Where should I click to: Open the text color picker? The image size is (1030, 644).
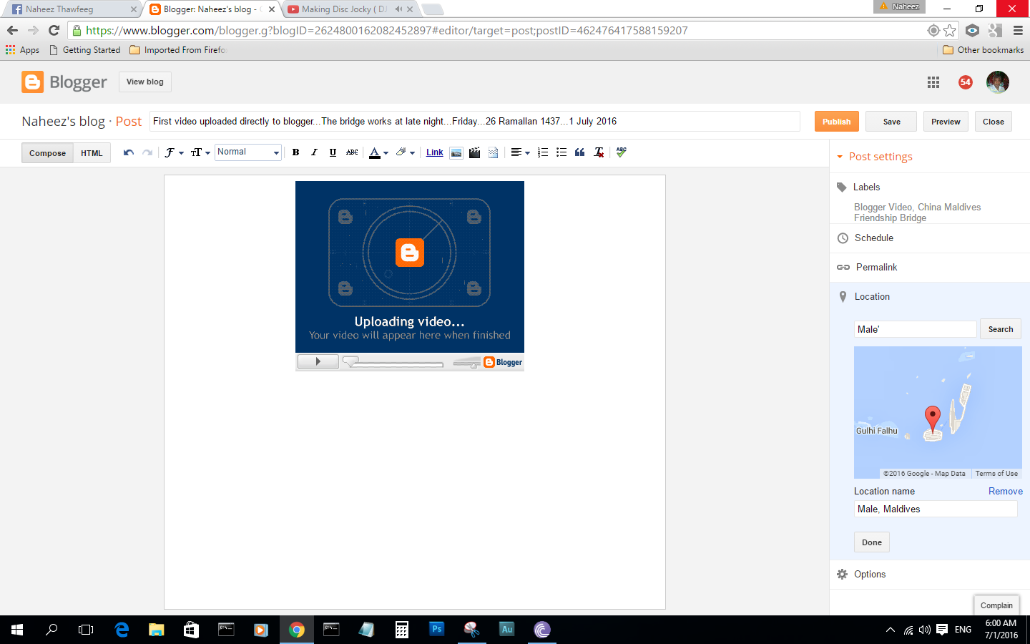tap(378, 152)
